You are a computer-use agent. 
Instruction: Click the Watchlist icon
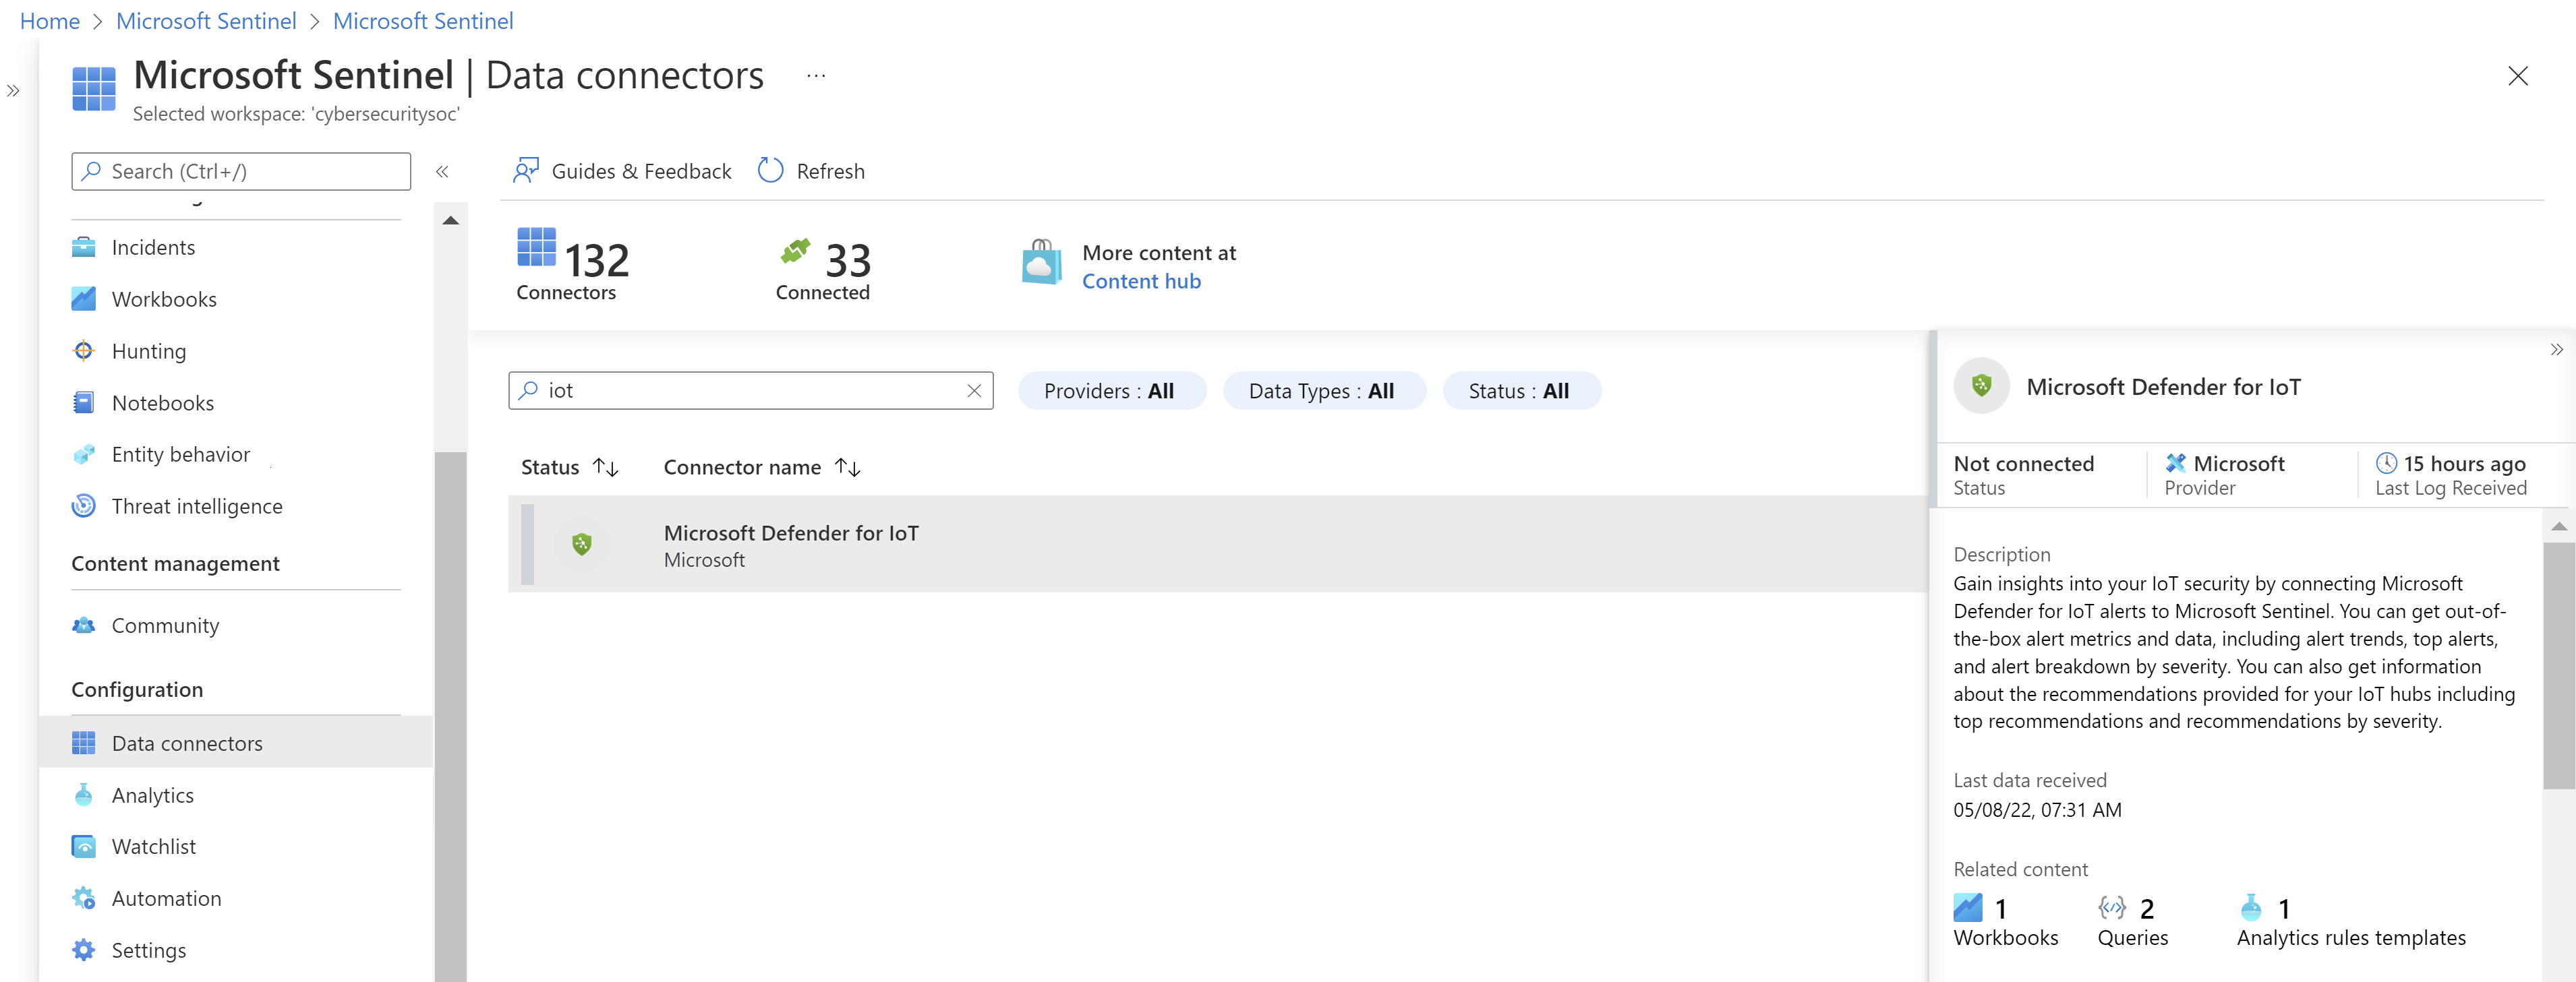[84, 846]
